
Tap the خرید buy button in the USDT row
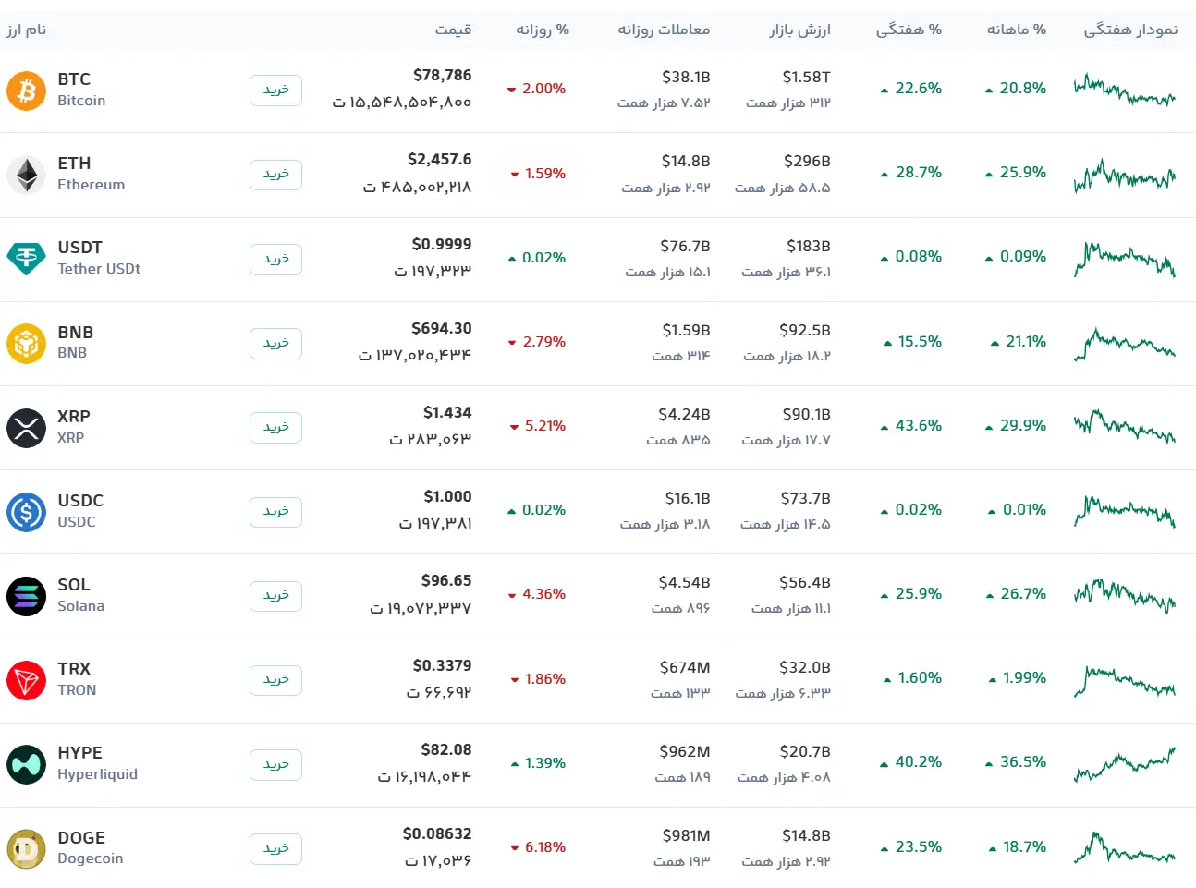(275, 260)
